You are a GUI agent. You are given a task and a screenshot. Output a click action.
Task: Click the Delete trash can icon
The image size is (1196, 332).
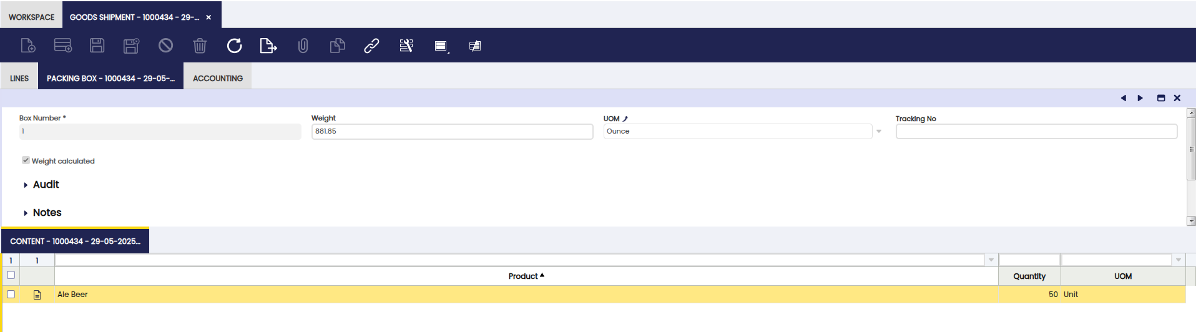[200, 46]
